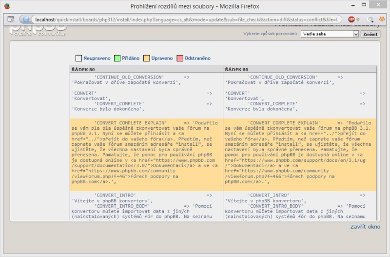
Task: Click right 'CONVERT_COMPLETE_EXPLAIN' highlighted block
Action: [x=300, y=155]
